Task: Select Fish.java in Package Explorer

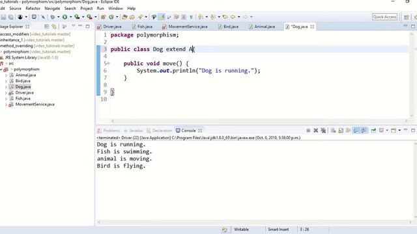Action: coord(23,98)
